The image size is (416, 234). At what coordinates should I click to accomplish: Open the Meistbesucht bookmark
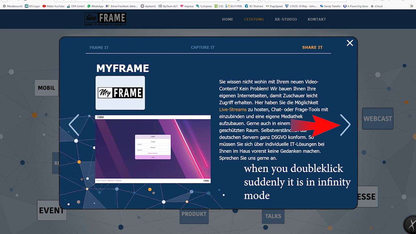click(x=13, y=6)
